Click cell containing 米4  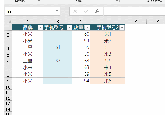[x=107, y=68]
